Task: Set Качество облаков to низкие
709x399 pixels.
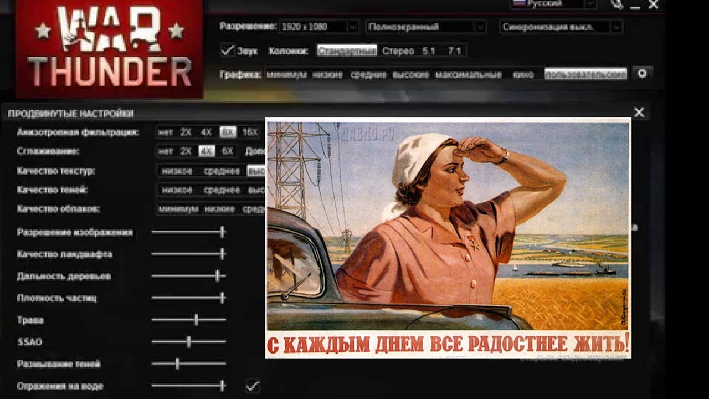Action: click(219, 209)
